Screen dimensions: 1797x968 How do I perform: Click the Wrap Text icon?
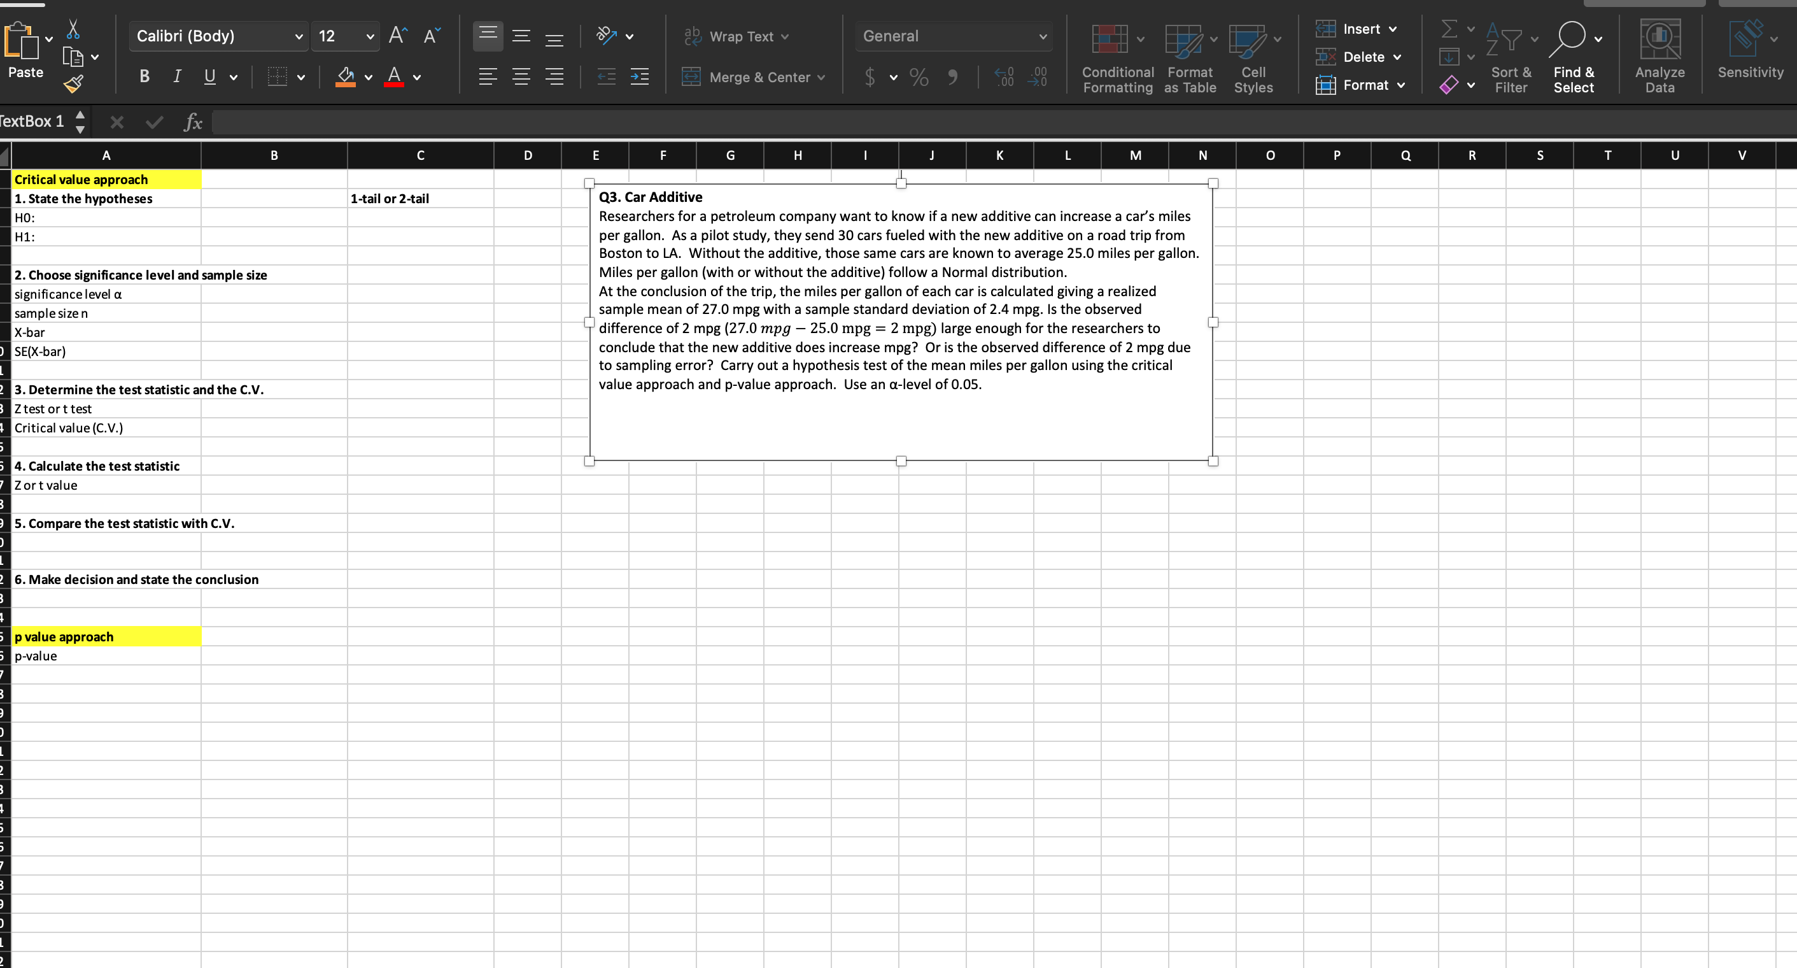click(692, 36)
